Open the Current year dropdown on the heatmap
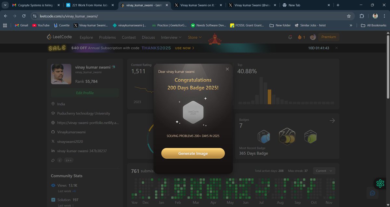The height and width of the screenshot is (207, 390). [324, 170]
